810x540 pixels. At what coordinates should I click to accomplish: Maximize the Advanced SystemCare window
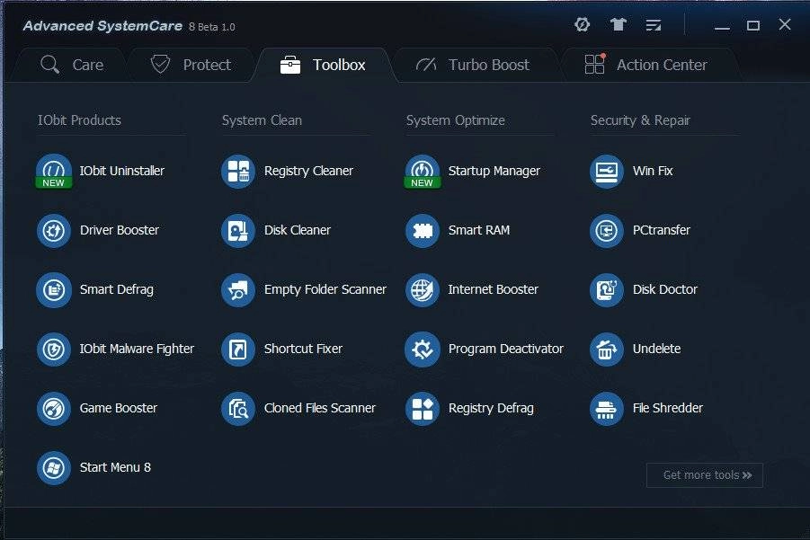click(x=753, y=25)
